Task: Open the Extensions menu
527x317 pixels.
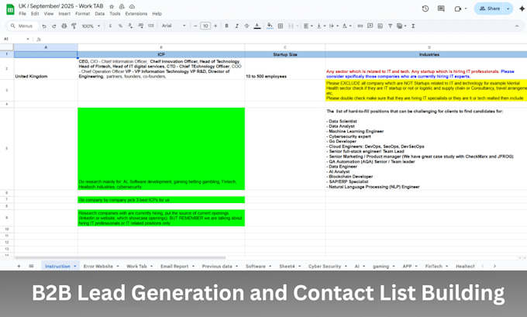Action: point(136,14)
